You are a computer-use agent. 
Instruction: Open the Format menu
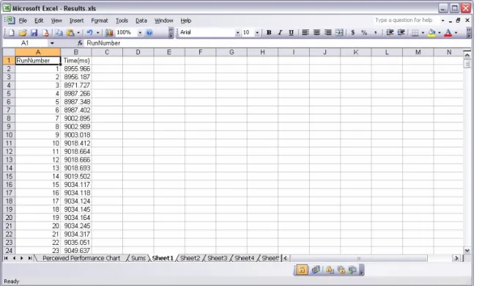click(x=100, y=21)
